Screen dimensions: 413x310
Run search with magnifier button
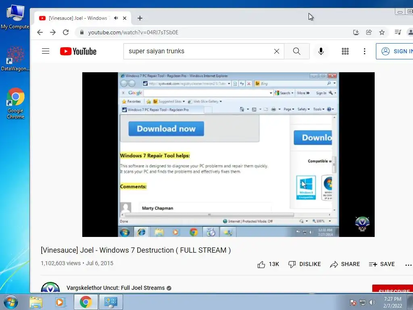coord(297,51)
